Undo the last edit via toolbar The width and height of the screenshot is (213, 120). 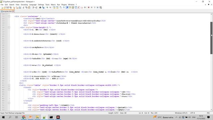click(x=33, y=7)
